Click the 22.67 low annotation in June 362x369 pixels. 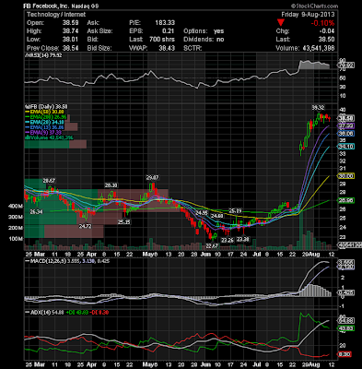tap(212, 245)
